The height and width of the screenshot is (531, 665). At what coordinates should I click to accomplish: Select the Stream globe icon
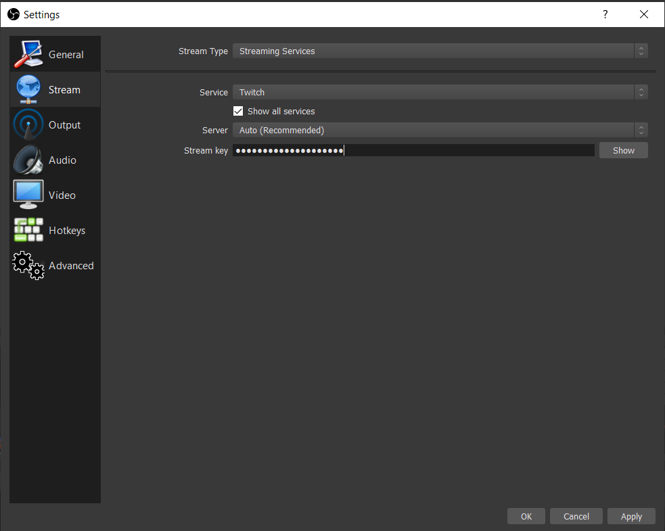tap(28, 89)
